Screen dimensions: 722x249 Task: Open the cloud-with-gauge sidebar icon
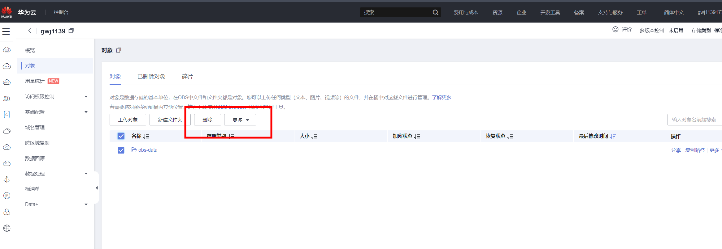tap(7, 163)
